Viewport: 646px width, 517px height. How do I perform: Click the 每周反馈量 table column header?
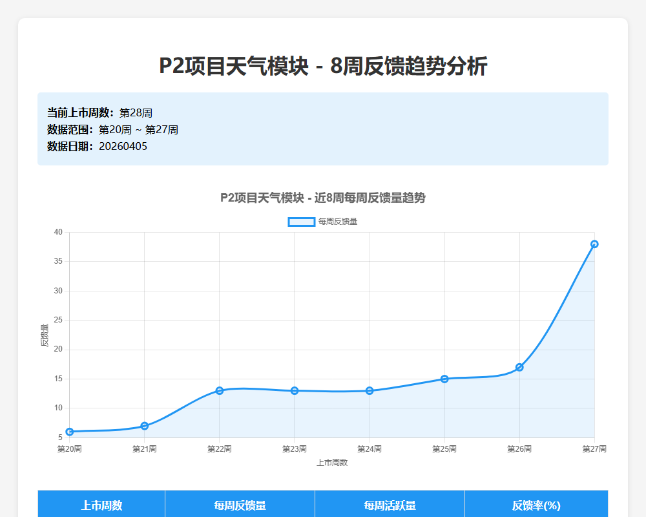pos(240,505)
